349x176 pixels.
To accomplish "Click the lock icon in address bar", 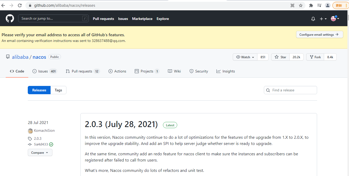I will [x=30, y=5].
